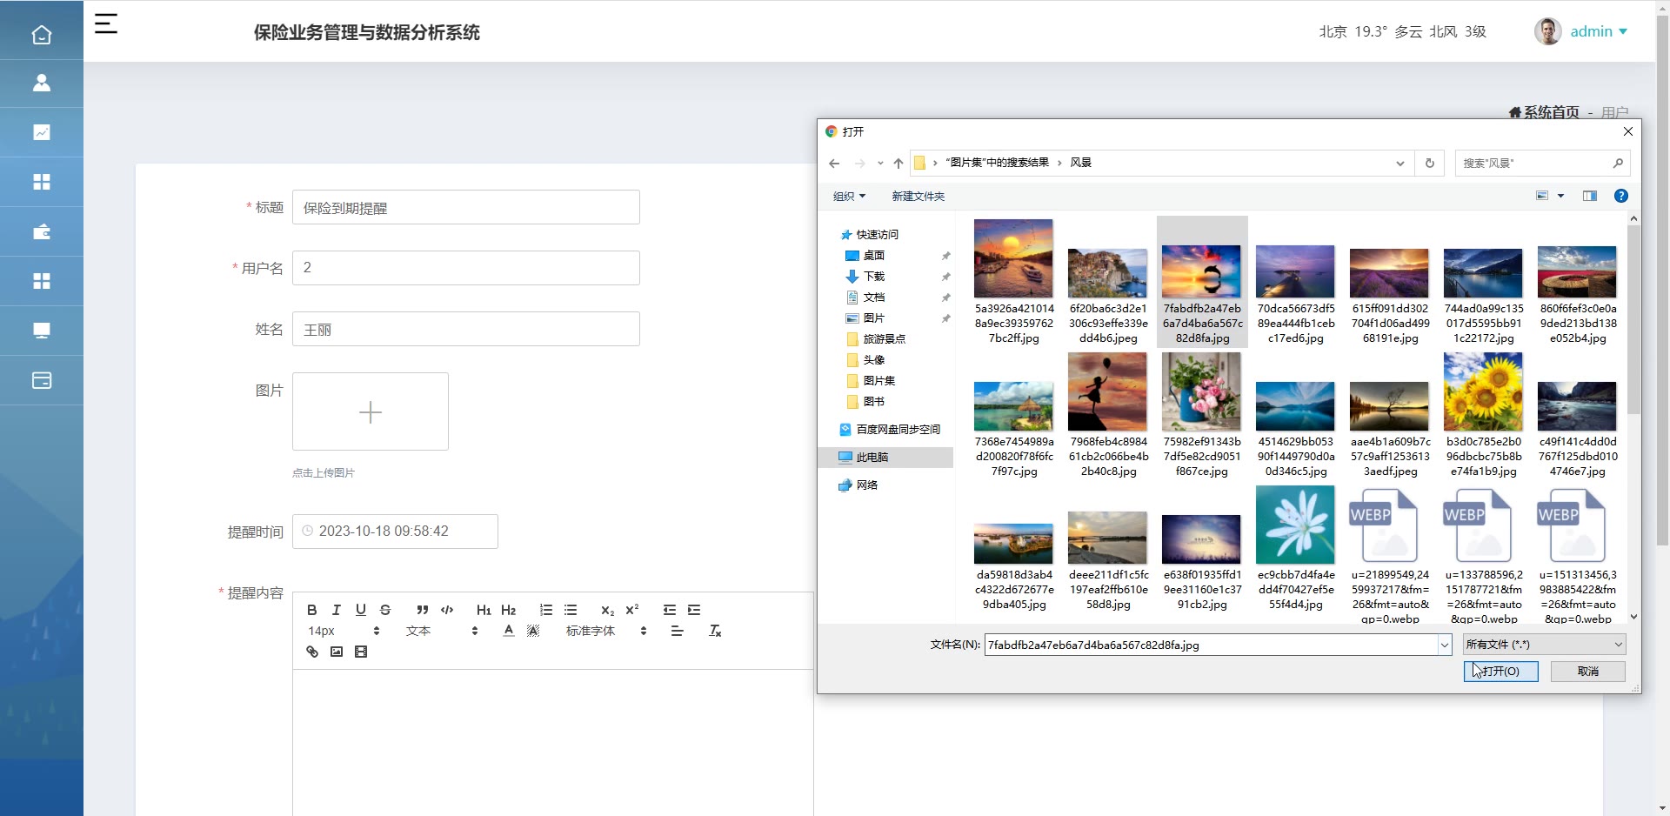Click the 新建文件夹 new folder button

pyautogui.click(x=918, y=196)
